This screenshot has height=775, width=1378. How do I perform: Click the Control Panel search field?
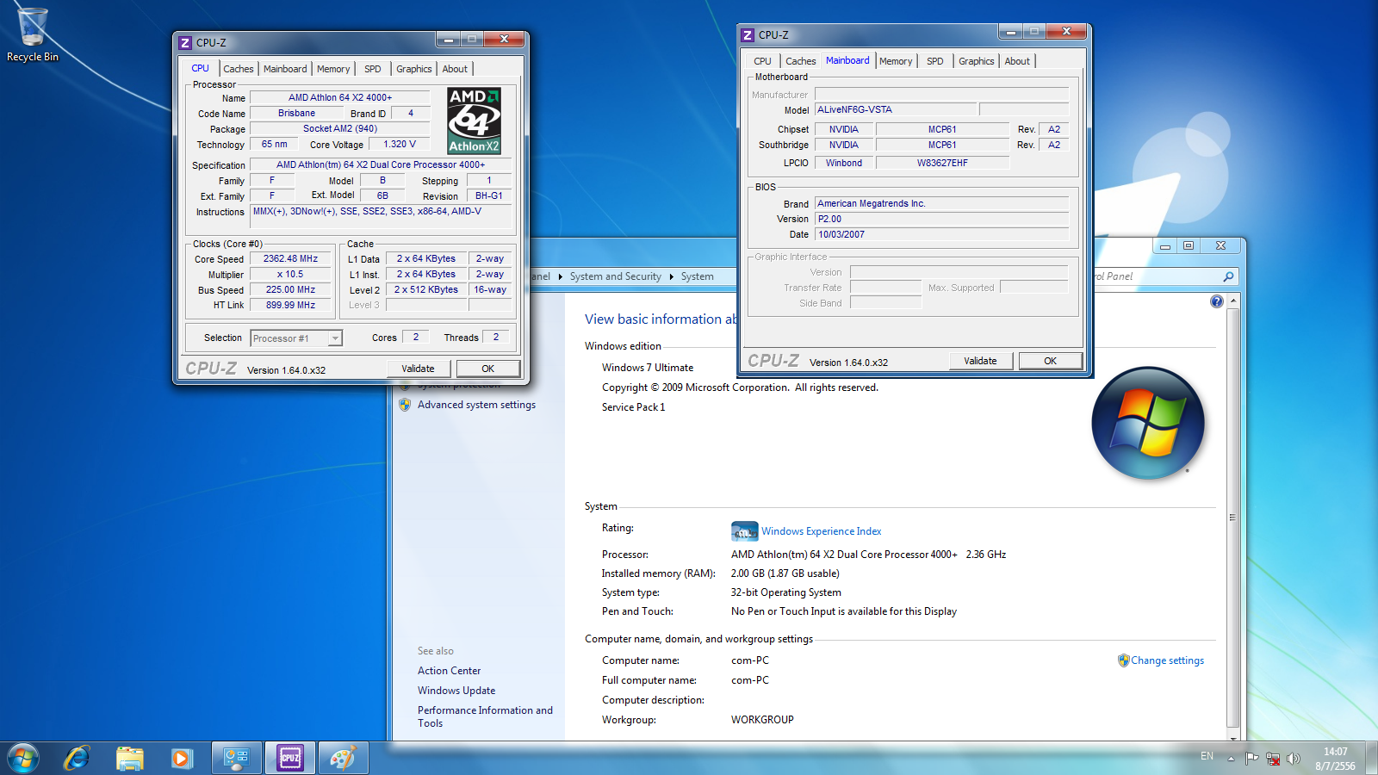click(x=1154, y=276)
